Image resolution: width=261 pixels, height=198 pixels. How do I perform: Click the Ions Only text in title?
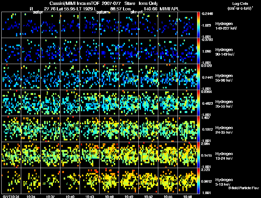pos(148,3)
